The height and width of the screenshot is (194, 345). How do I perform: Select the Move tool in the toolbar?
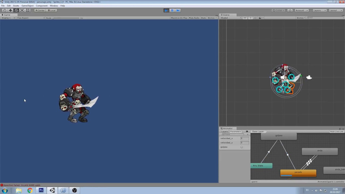pyautogui.click(x=11, y=10)
